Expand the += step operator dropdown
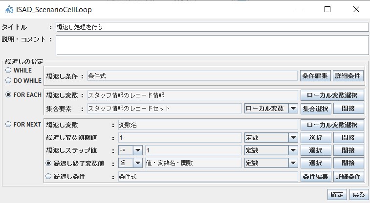The height and width of the screenshot is (203, 370). pos(130,150)
